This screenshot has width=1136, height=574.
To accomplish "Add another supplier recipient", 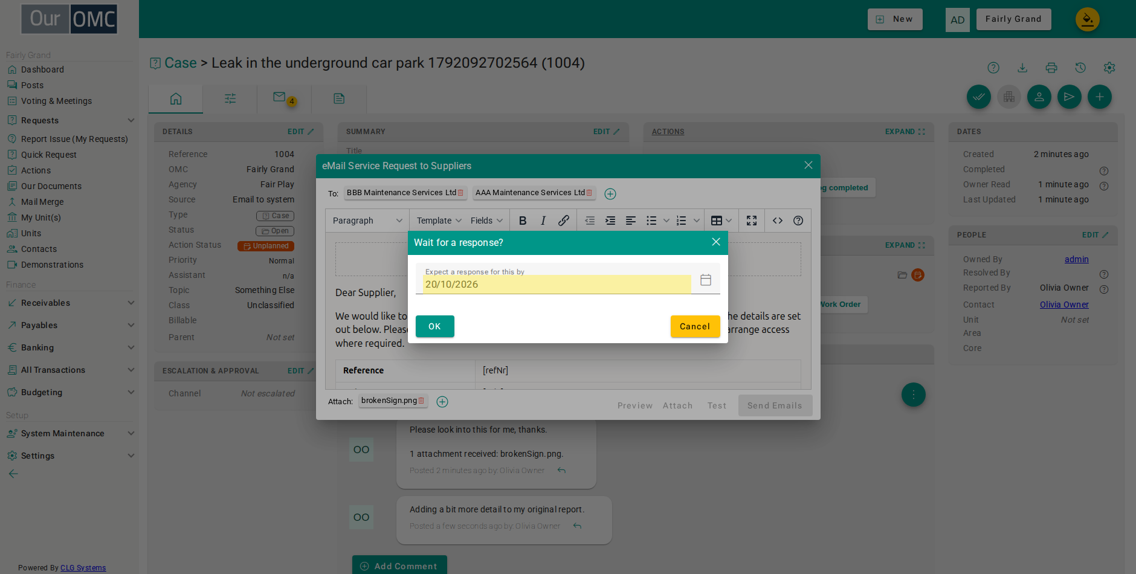I will click(610, 194).
